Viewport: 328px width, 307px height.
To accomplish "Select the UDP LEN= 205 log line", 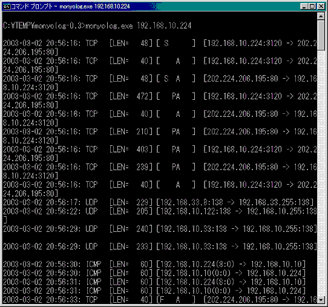I will coord(160,216).
